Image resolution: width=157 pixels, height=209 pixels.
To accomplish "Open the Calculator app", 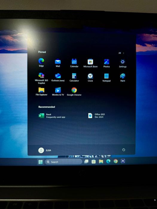I will (x=74, y=77).
